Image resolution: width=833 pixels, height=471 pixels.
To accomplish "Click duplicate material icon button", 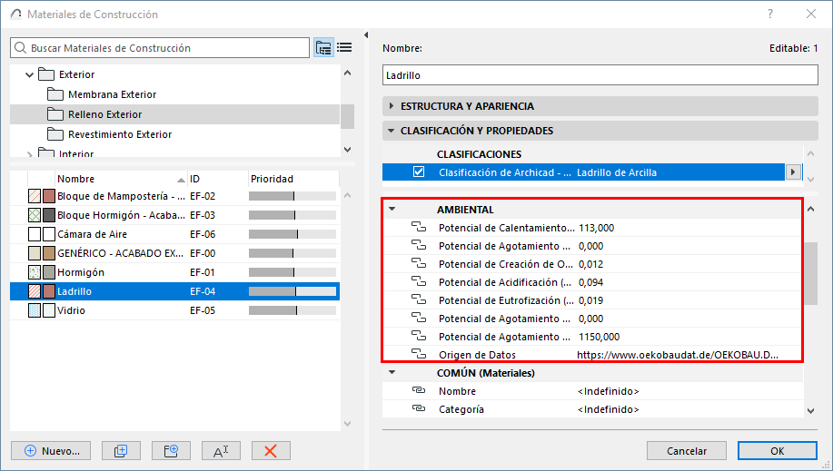I will pos(121,451).
